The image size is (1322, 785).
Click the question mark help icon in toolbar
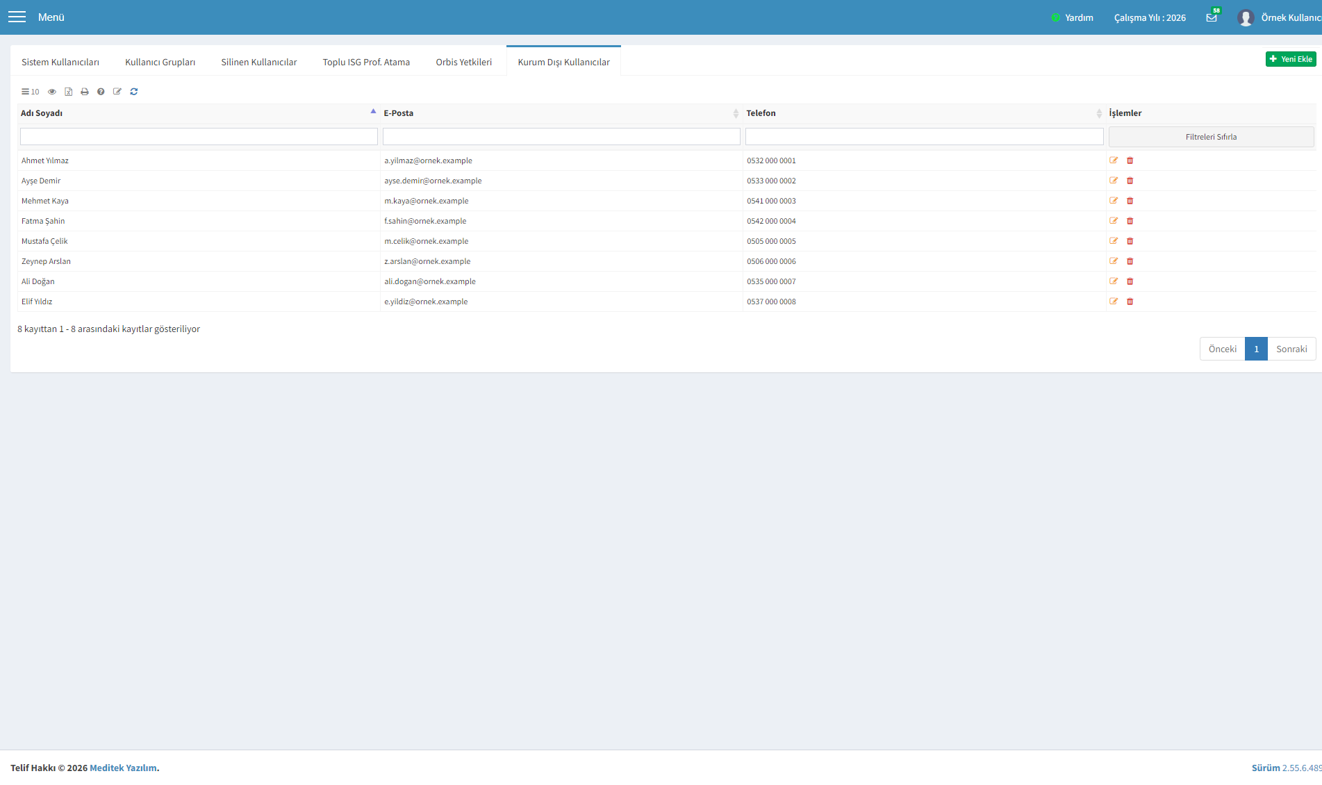[x=101, y=92]
